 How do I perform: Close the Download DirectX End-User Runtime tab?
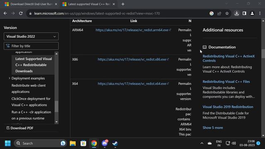[x=56, y=4]
